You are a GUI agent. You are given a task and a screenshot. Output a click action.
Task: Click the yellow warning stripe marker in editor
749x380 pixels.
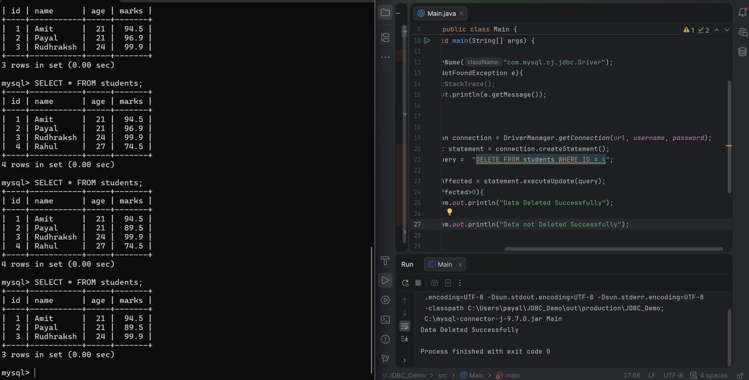point(728,145)
